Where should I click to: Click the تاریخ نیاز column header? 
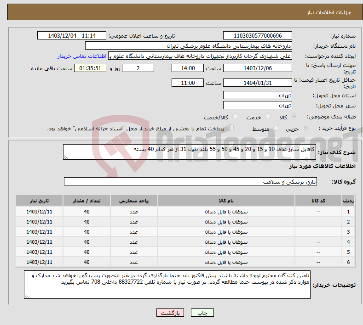[40, 201]
